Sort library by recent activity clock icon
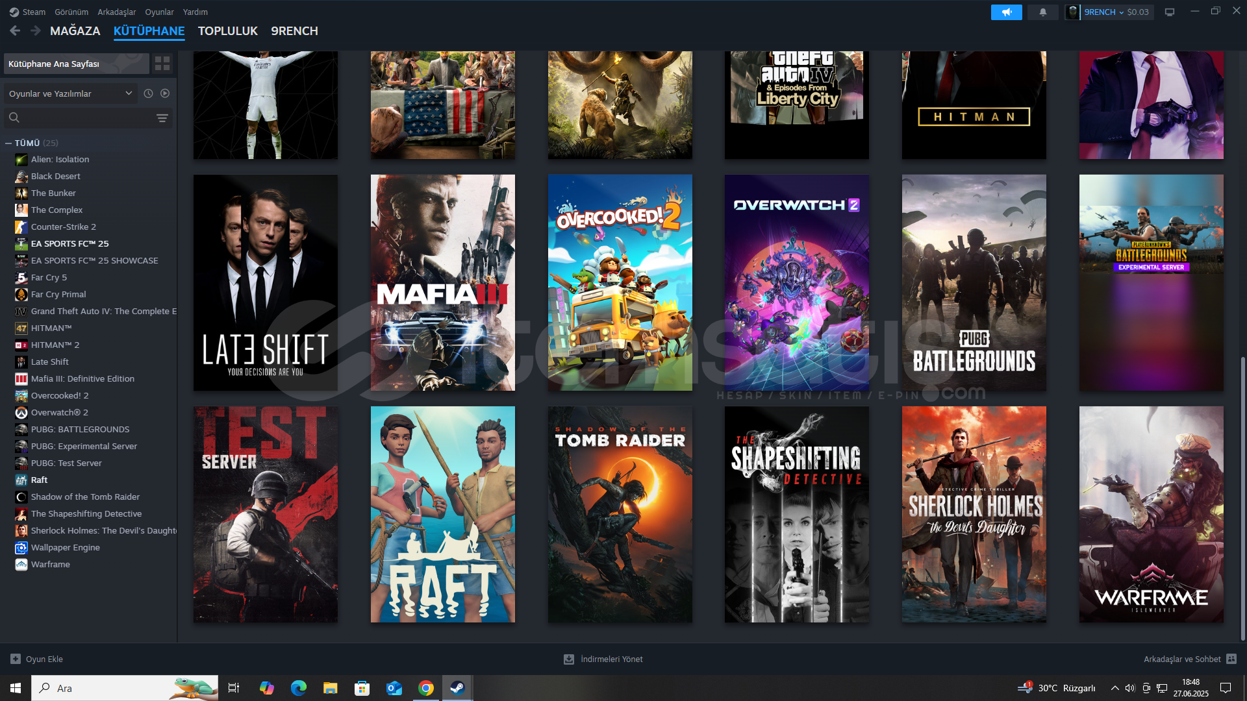This screenshot has height=701, width=1247. 148,93
